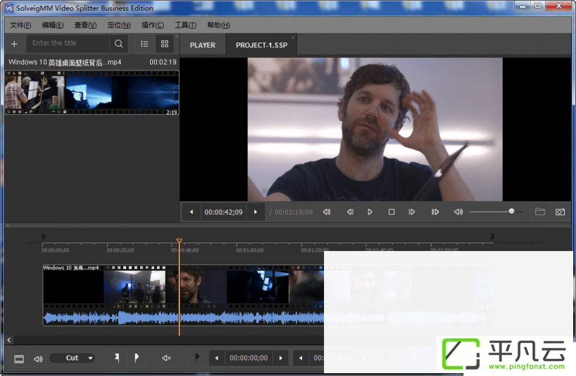
Task: Collapse the timeline panel with double chevron
Action: (7, 225)
